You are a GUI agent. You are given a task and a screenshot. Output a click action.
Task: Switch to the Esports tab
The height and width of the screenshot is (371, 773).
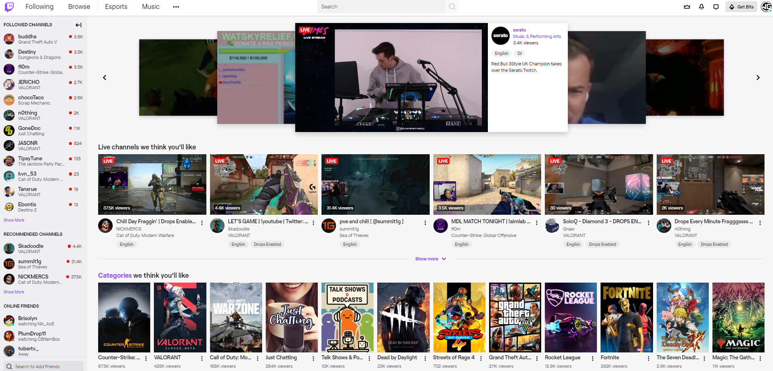116,7
